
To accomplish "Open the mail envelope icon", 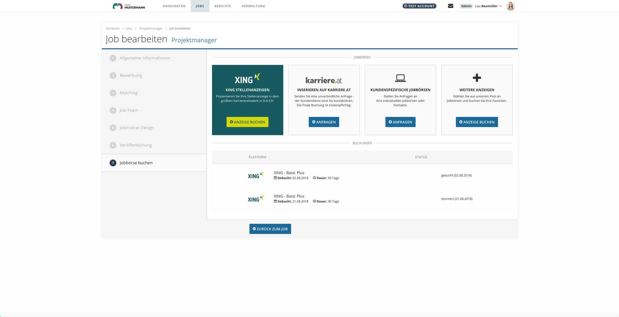I will click(x=451, y=6).
